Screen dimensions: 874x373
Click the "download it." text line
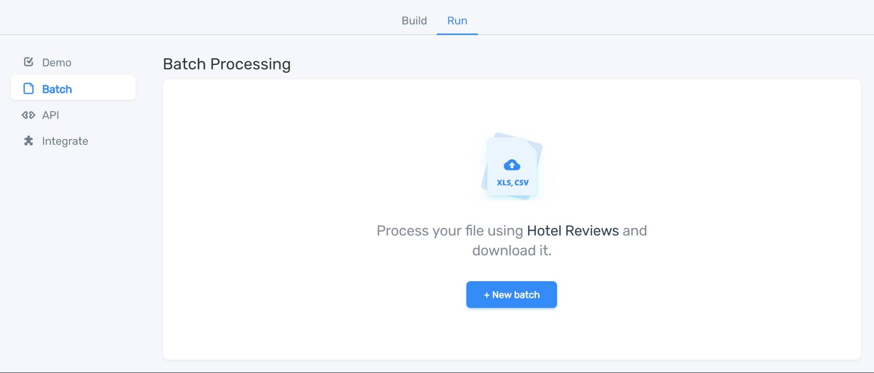click(512, 251)
